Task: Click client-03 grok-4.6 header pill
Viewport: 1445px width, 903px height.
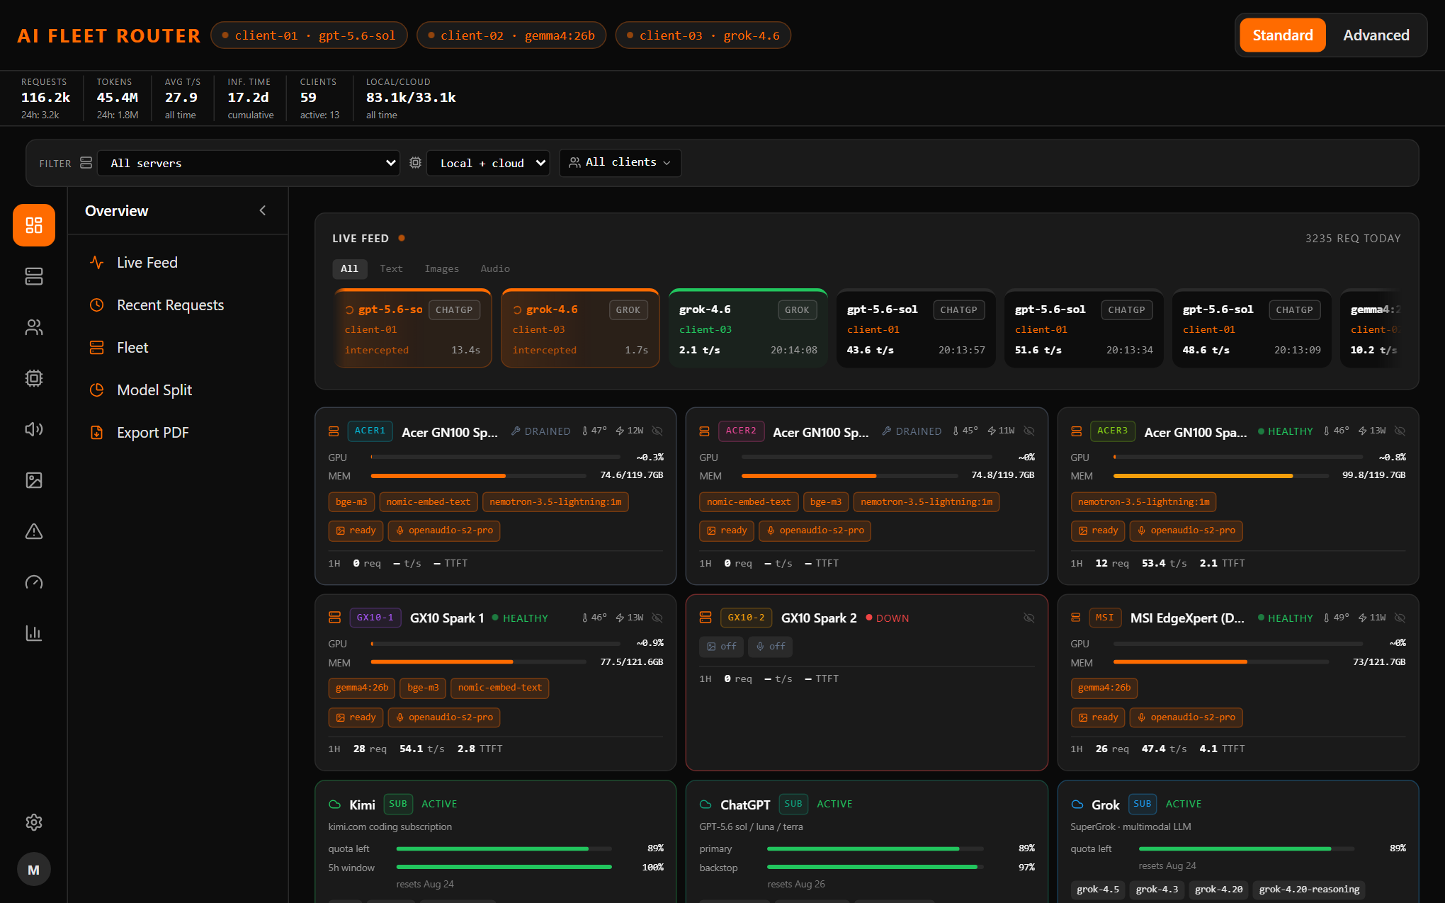Action: coord(703,35)
